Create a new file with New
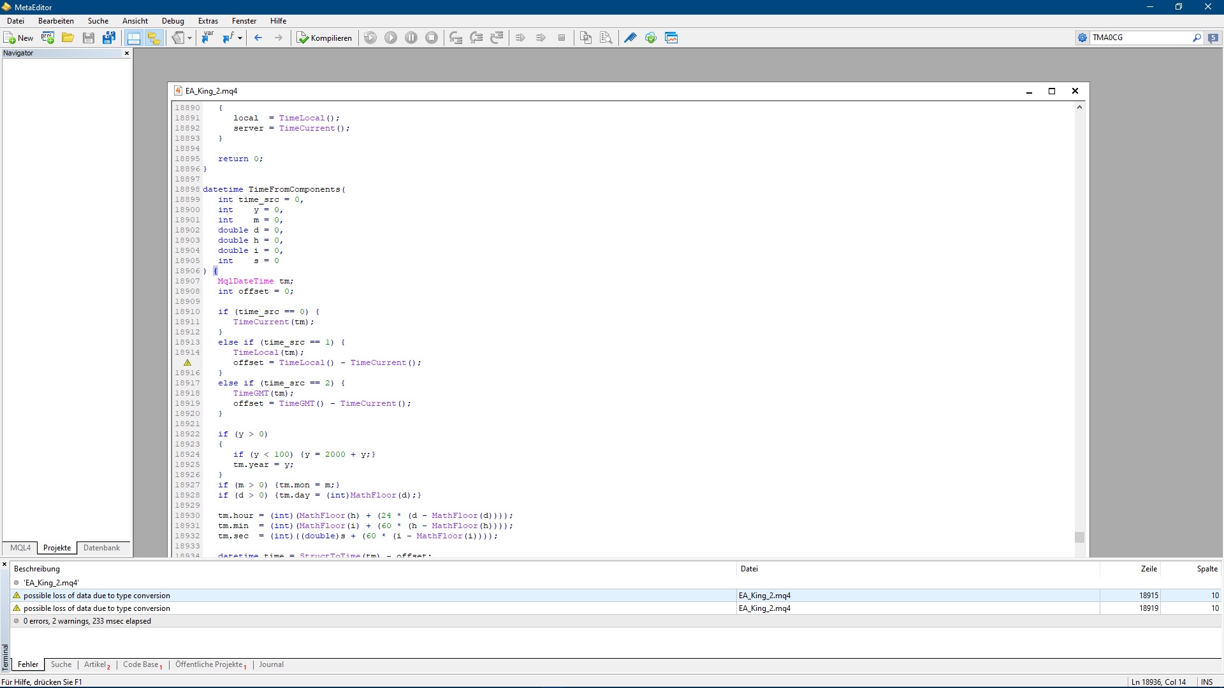Viewport: 1224px width, 688px height. pos(18,38)
